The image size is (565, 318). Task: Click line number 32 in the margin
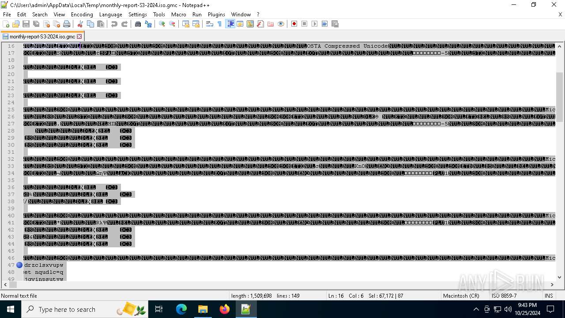point(11,159)
